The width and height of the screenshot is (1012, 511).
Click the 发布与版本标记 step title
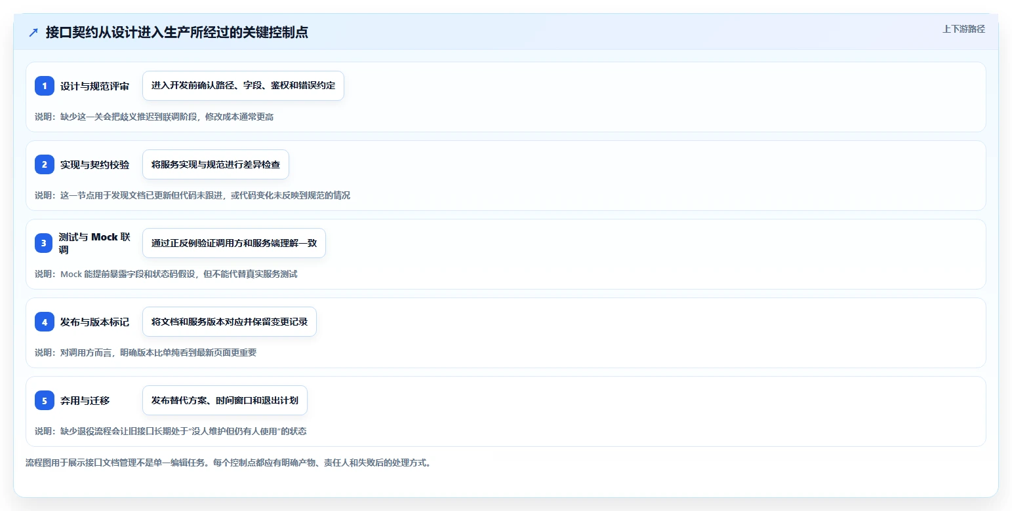[95, 322]
